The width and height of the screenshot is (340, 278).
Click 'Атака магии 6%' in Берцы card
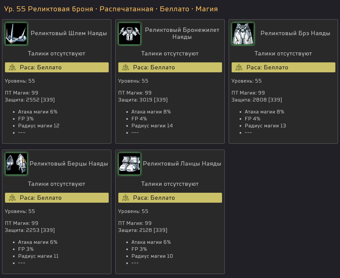pos(38,242)
